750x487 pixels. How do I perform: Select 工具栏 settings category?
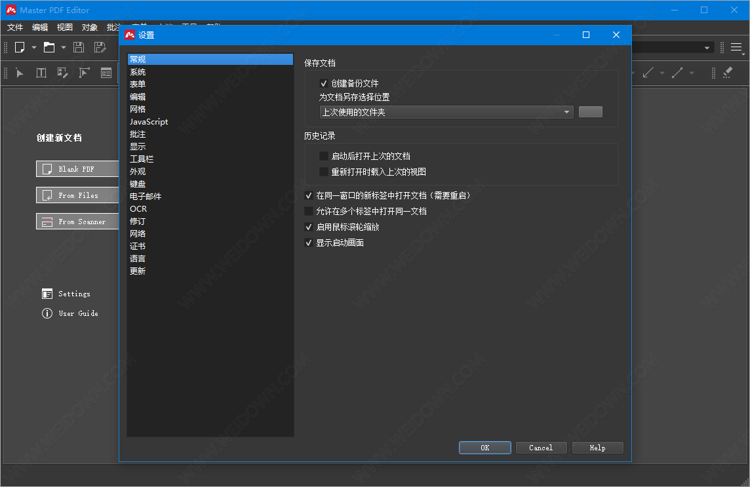point(210,159)
